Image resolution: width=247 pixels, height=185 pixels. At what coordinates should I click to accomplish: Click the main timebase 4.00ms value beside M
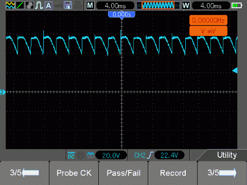point(115,6)
